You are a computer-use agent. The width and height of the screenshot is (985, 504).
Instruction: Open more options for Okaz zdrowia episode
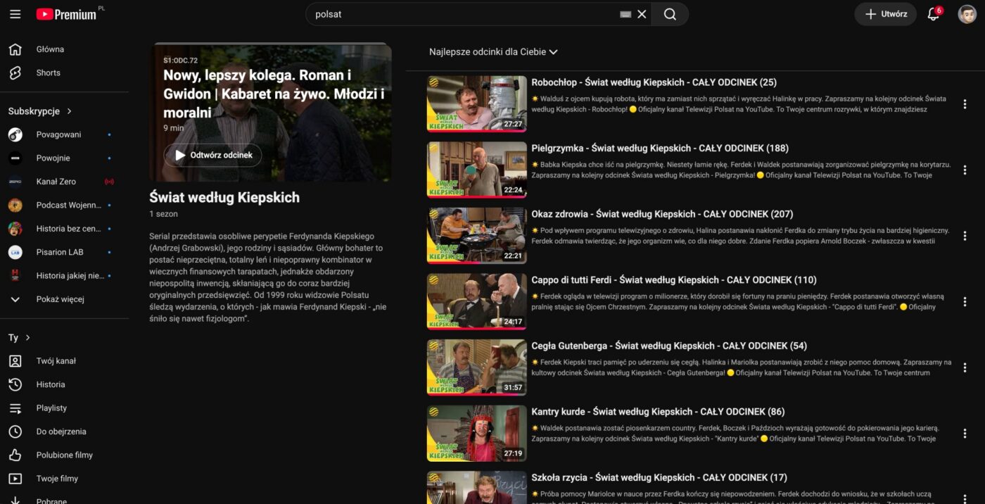(x=965, y=236)
